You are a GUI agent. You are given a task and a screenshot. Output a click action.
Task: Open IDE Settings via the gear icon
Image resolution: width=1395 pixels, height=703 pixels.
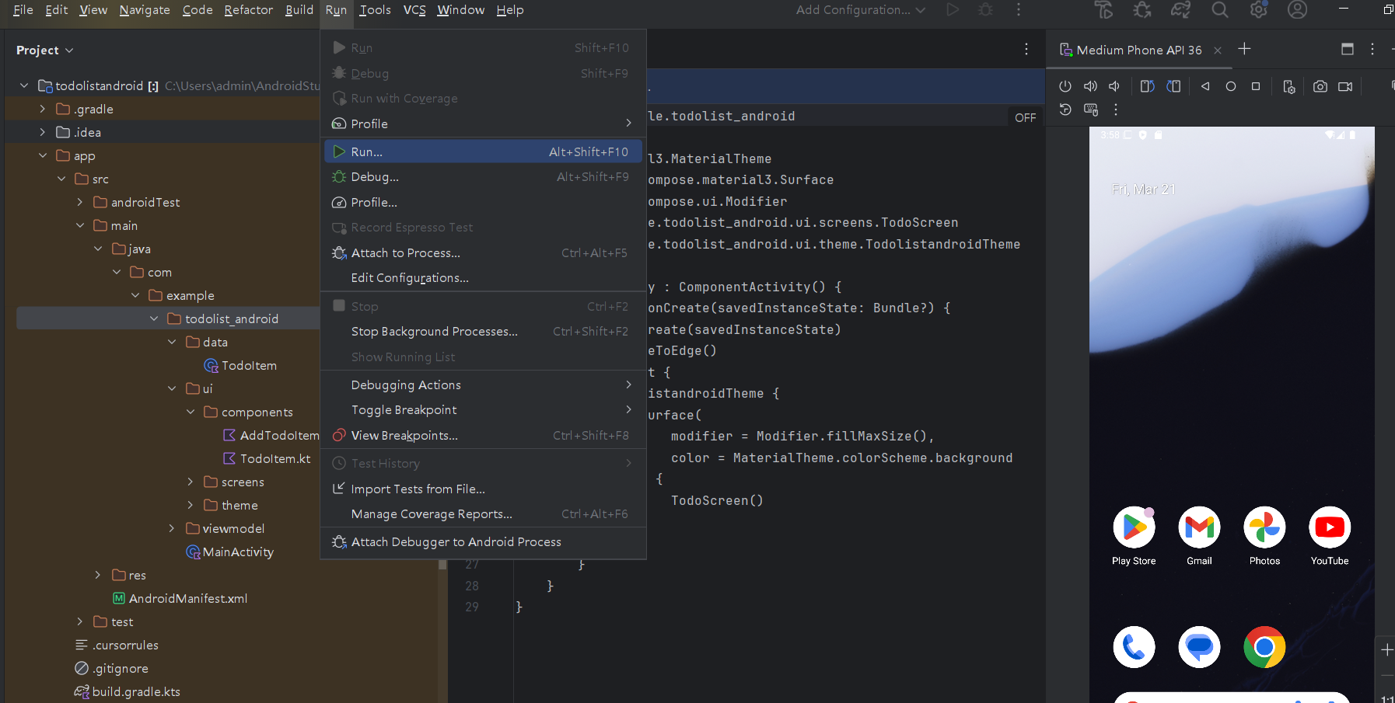(1258, 10)
